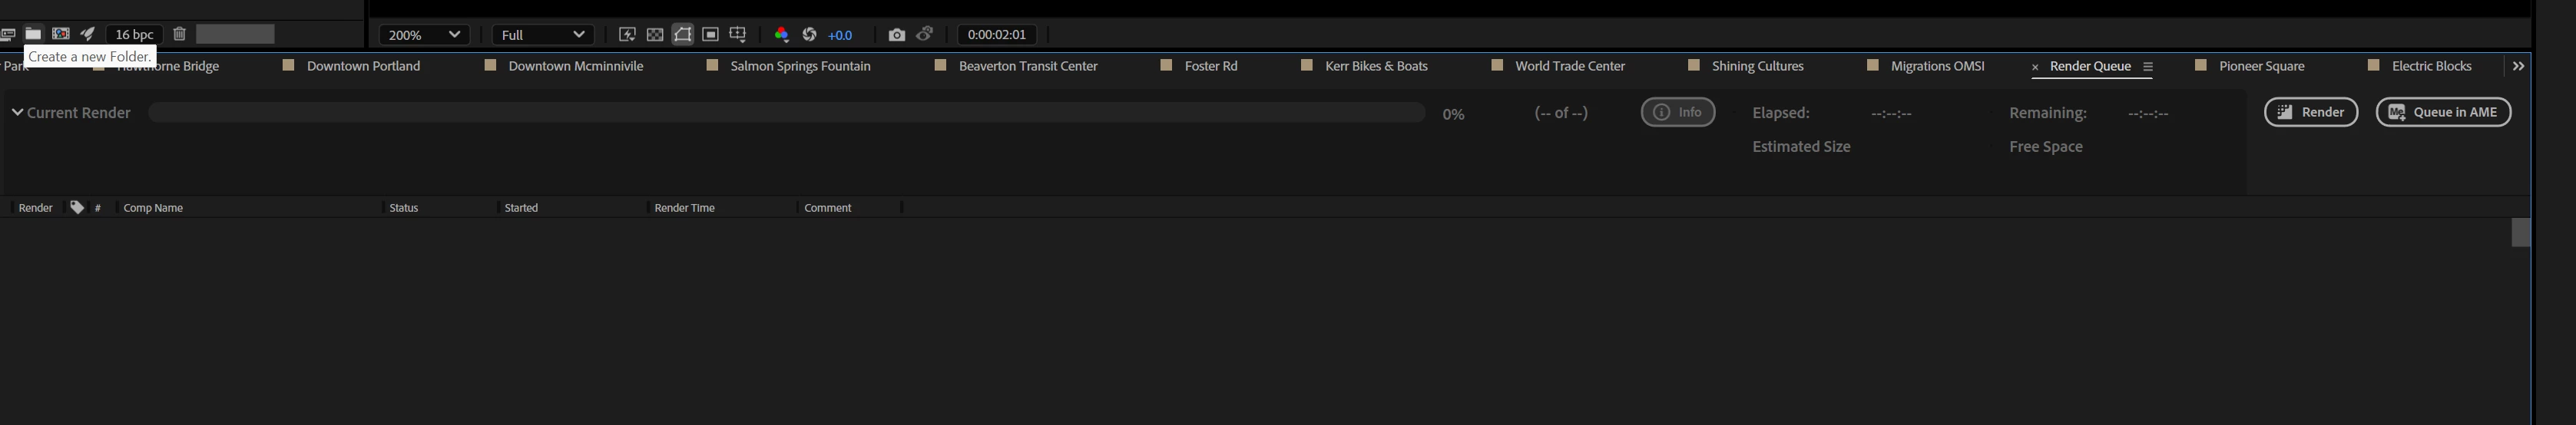2576x425 pixels.
Task: Click the Started column header
Action: pos(521,208)
